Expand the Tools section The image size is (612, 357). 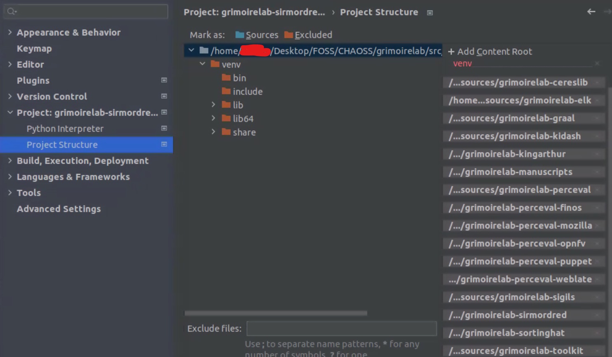coord(10,192)
